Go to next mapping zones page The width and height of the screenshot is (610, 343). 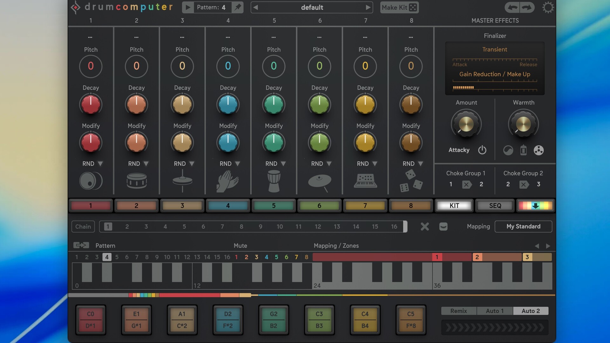(x=548, y=246)
